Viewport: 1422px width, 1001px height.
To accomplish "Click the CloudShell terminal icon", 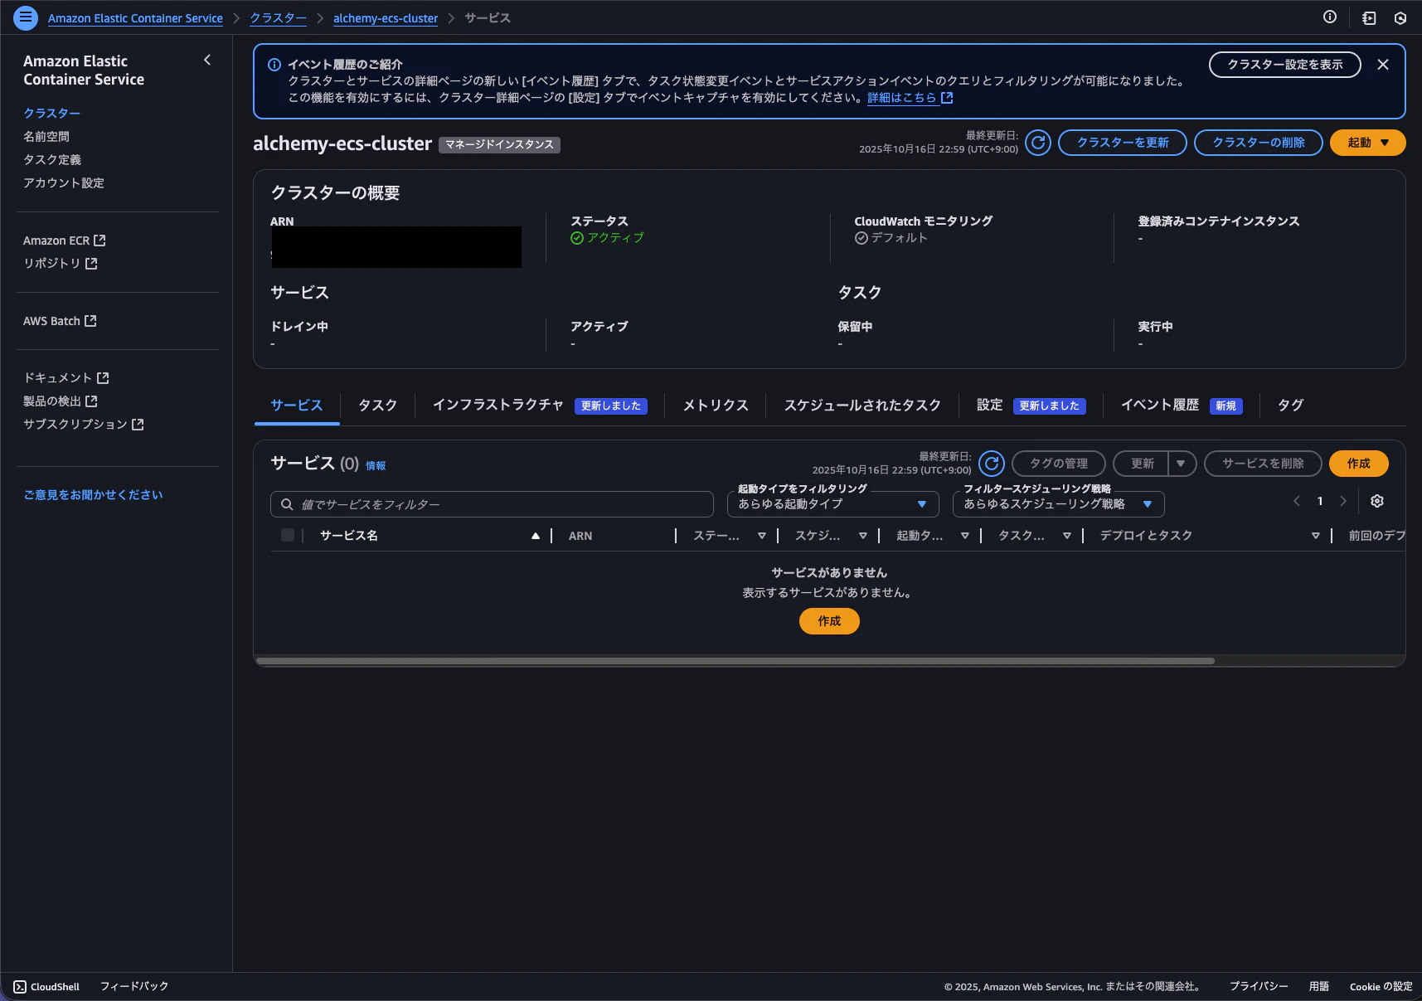I will click(20, 987).
